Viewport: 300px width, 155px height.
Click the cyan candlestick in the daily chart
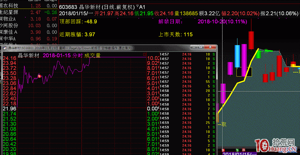[x=237, y=56]
